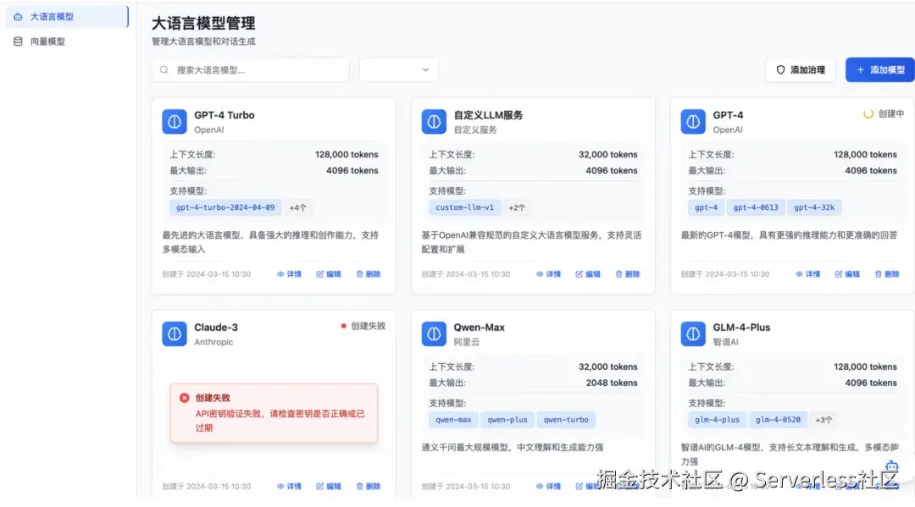The height and width of the screenshot is (507, 915).
Task: Click the gpt-4-0613 model tag
Action: coord(756,207)
